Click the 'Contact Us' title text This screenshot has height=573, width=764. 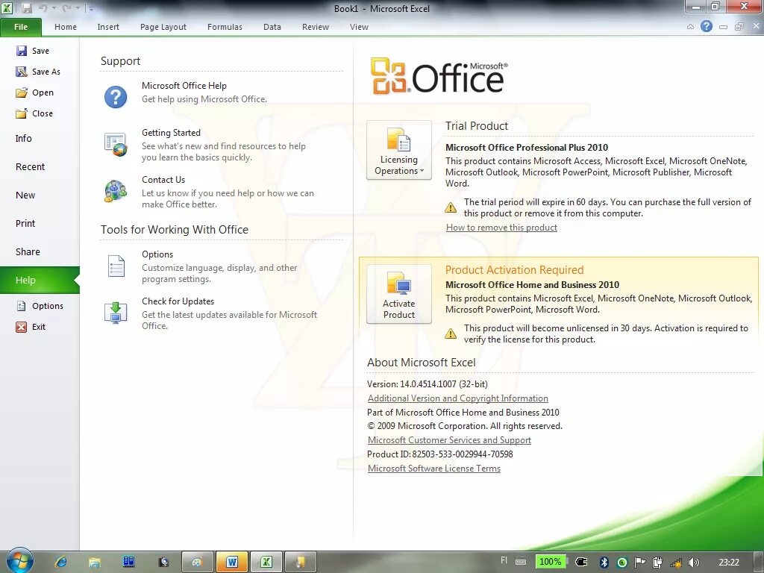click(x=163, y=180)
